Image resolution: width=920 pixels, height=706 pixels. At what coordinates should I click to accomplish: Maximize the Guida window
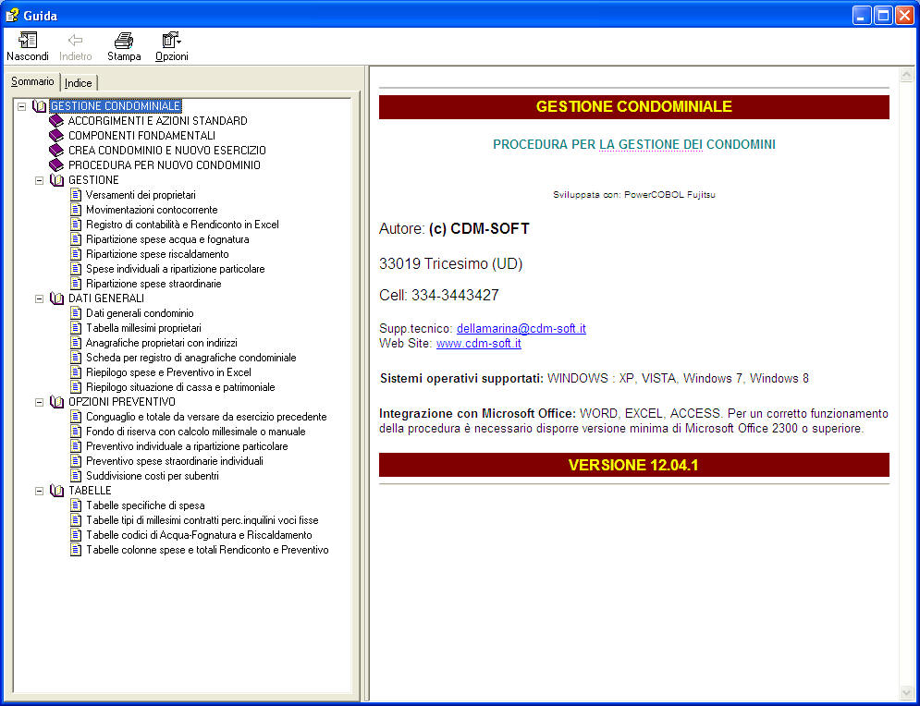coord(883,15)
